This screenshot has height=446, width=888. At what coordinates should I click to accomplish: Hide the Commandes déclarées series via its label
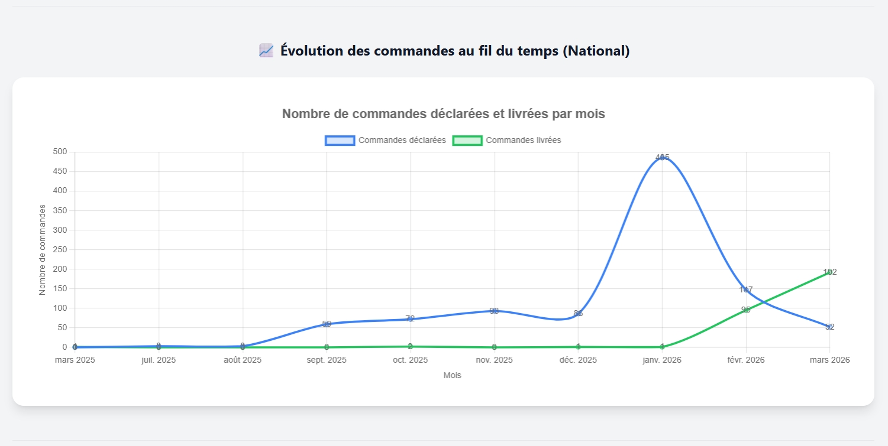[x=402, y=141]
